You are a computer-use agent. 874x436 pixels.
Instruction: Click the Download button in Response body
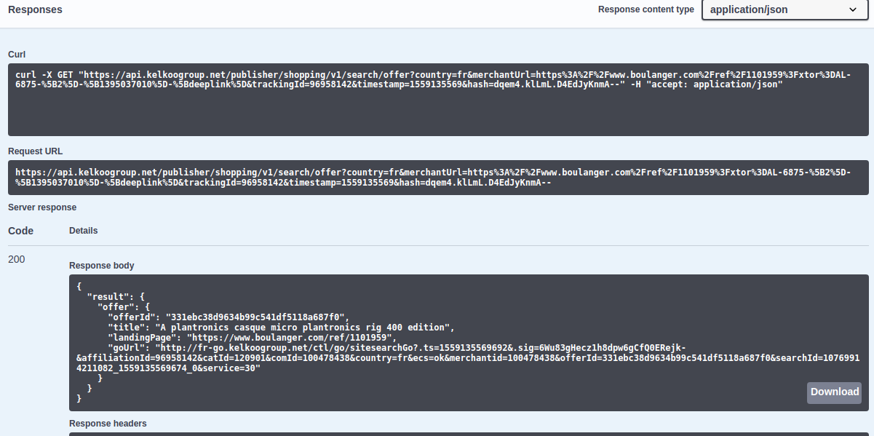tap(834, 392)
